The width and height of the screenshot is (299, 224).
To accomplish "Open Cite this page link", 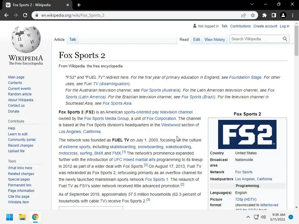I will pyautogui.click(x=19, y=196).
